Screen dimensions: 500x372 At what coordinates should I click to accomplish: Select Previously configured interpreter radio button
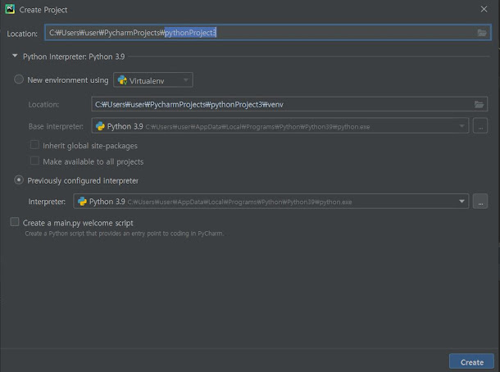click(x=19, y=180)
